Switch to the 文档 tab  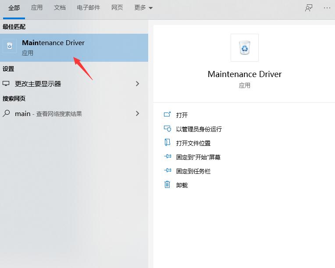click(60, 8)
